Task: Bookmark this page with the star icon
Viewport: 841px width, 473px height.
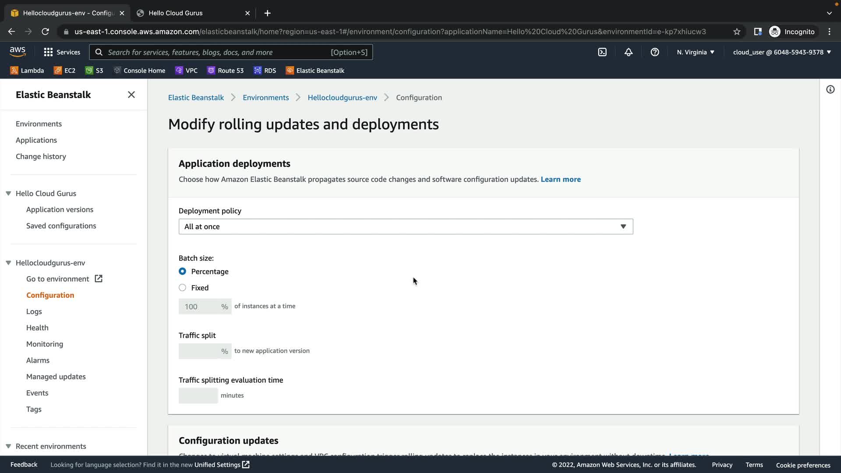Action: coord(737,32)
